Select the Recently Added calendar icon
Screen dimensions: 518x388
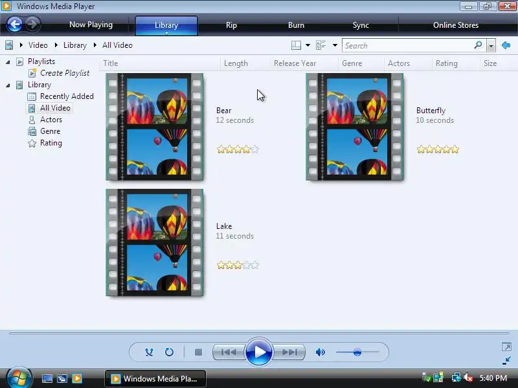tap(32, 96)
